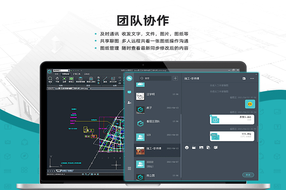Click the save icon in chat header
This screenshot has width=286, height=190.
(x=244, y=78)
